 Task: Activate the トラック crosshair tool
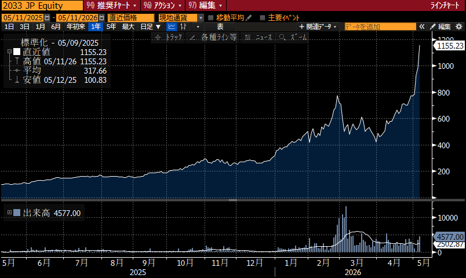(168, 38)
